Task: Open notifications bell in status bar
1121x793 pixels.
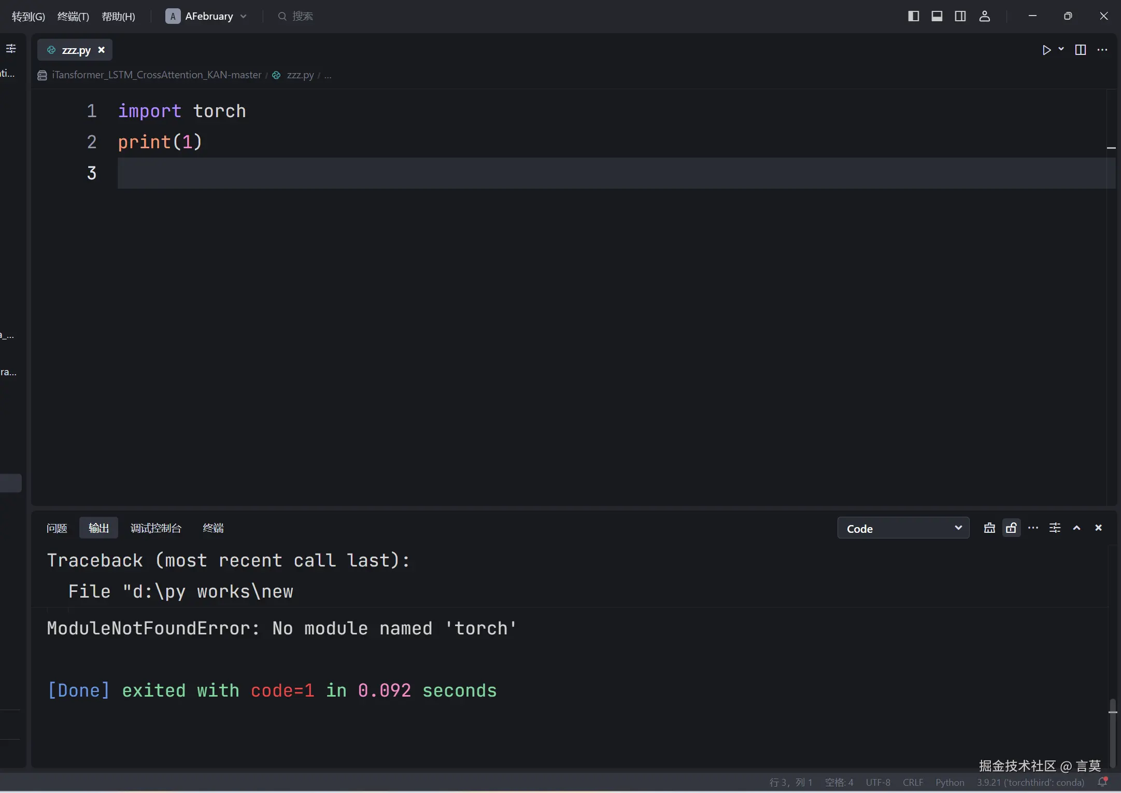Action: point(1103,782)
